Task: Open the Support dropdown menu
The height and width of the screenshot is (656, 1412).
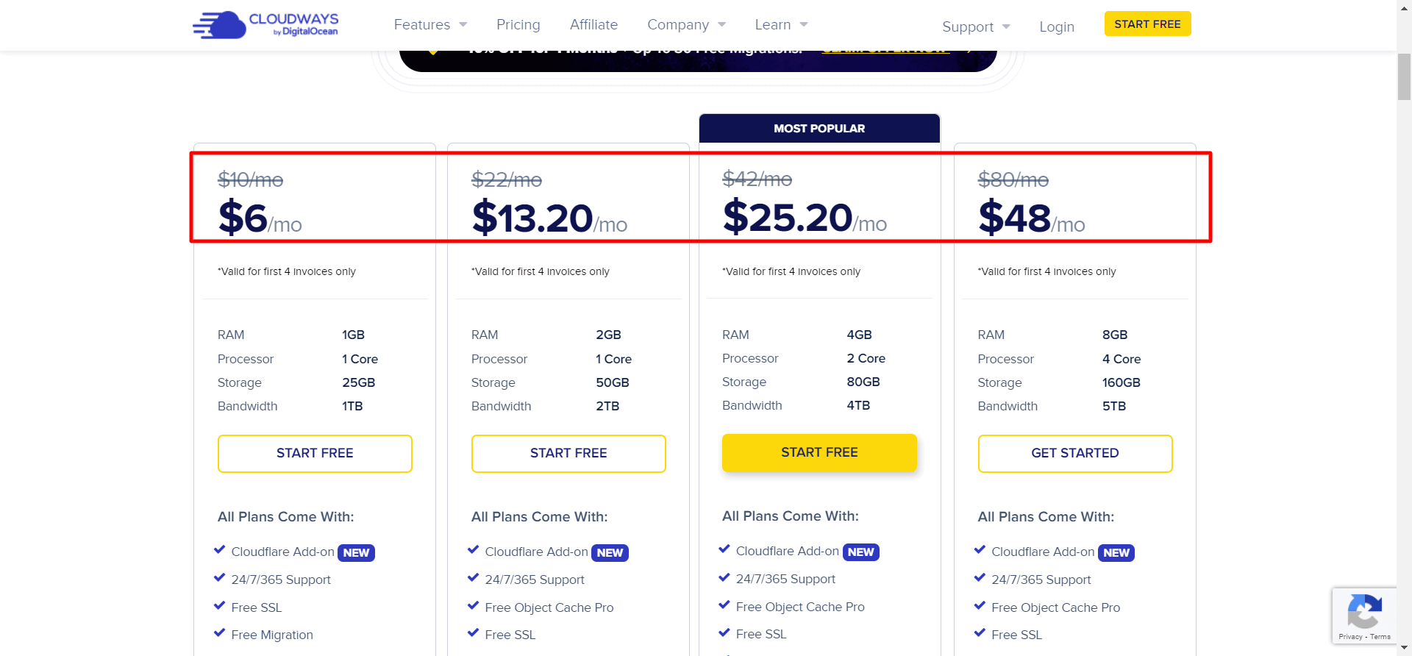Action: pos(976,27)
